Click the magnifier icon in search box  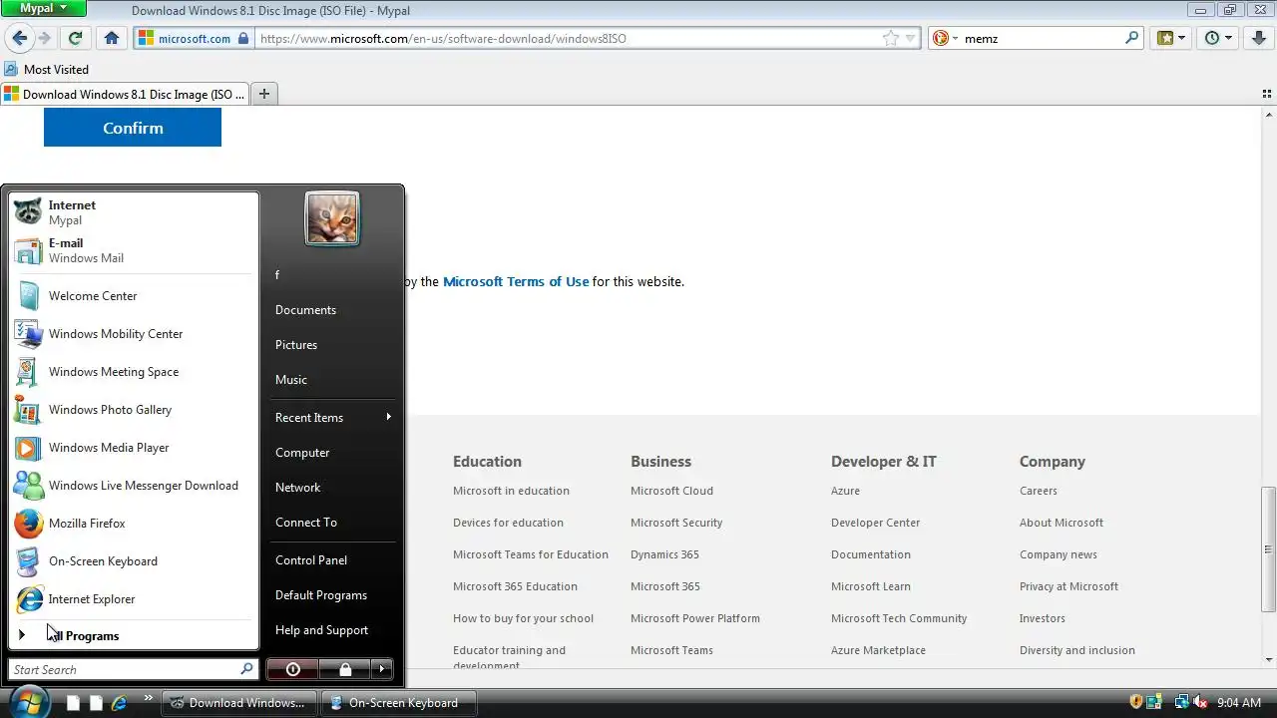1131,38
